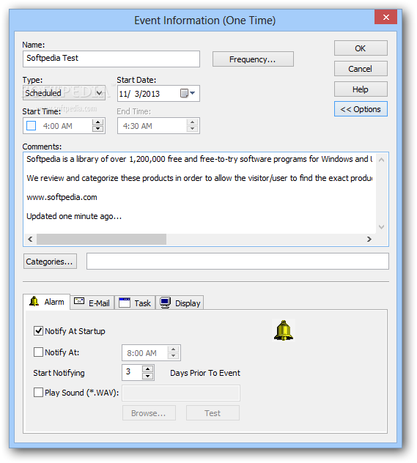
Task: Open the Display tab
Action: [180, 303]
